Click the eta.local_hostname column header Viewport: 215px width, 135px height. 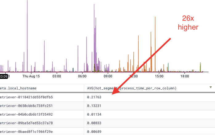[x=18, y=88]
